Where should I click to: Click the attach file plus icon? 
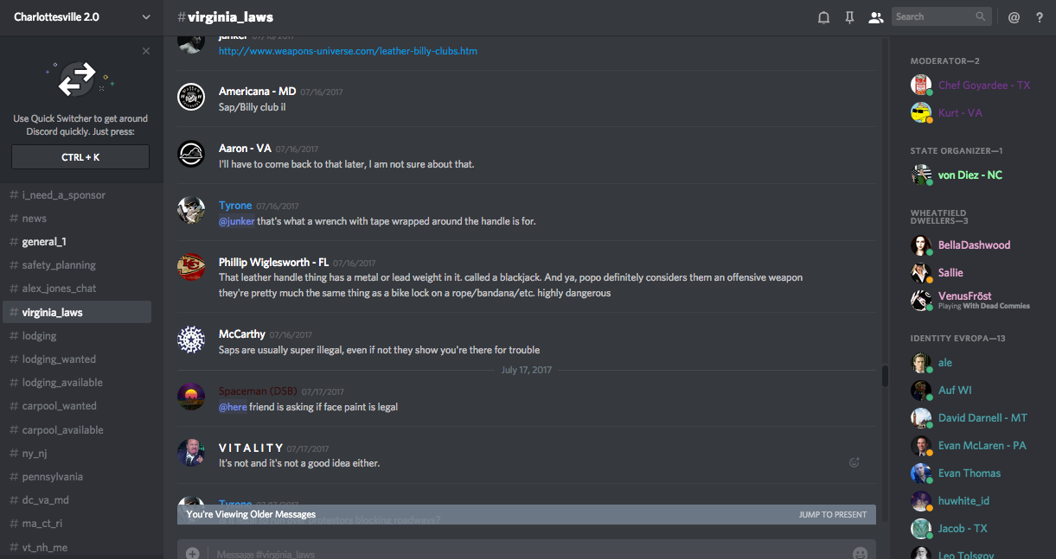point(192,553)
